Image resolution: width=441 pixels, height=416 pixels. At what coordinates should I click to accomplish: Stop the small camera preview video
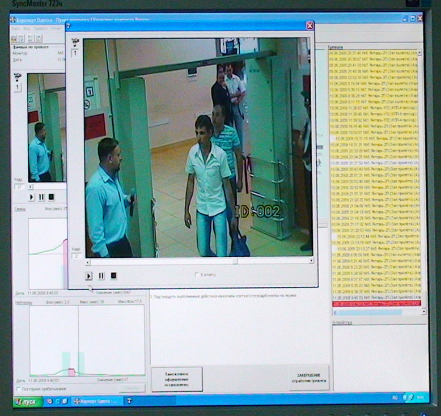coord(51,197)
